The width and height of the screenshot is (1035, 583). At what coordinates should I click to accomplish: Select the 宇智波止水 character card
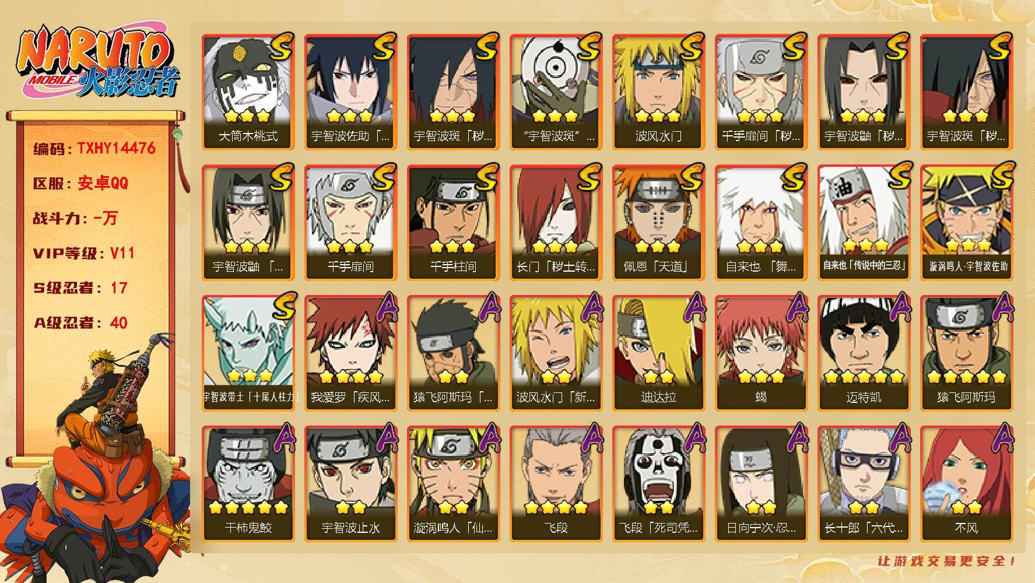coord(350,483)
